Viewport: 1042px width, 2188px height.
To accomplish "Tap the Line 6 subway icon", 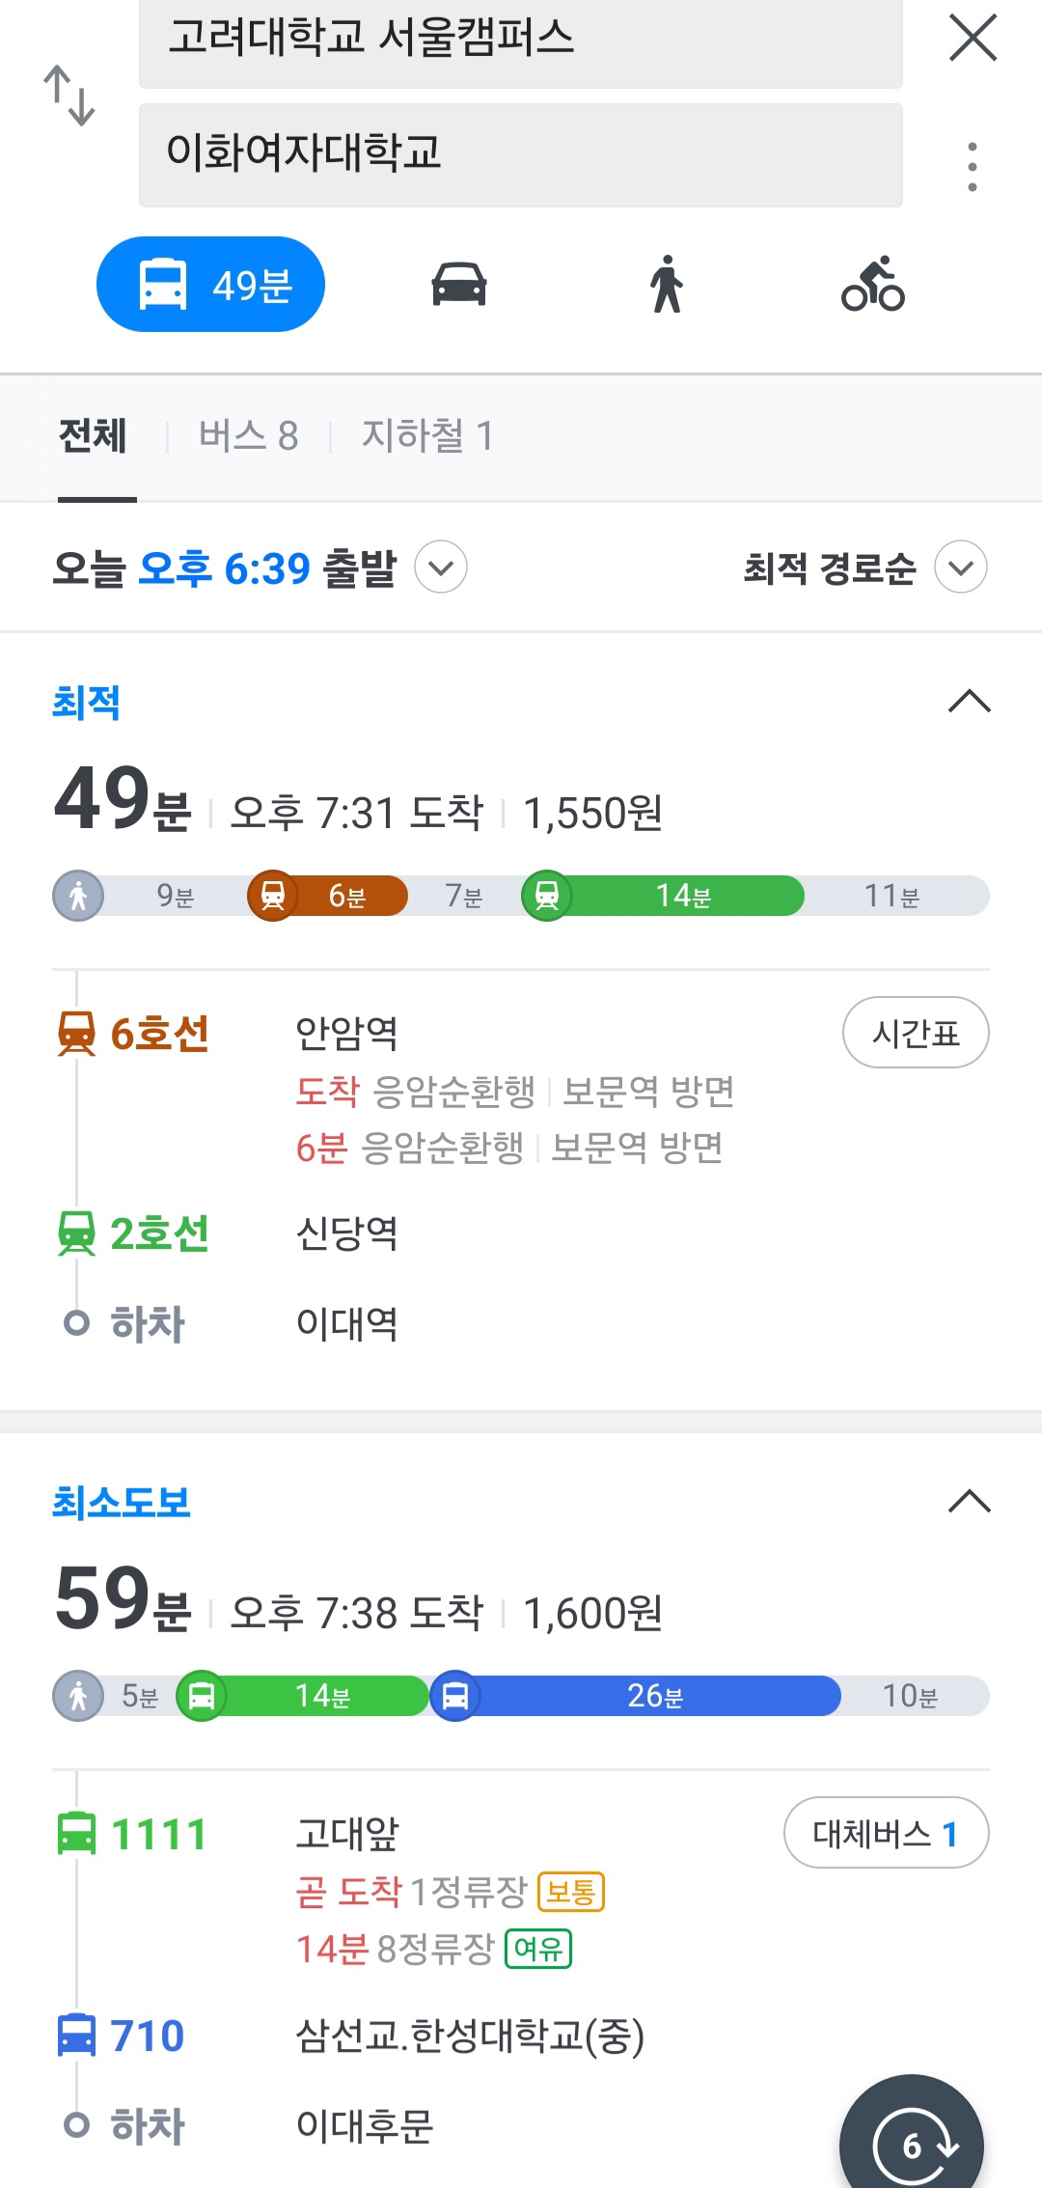I will click(77, 1034).
